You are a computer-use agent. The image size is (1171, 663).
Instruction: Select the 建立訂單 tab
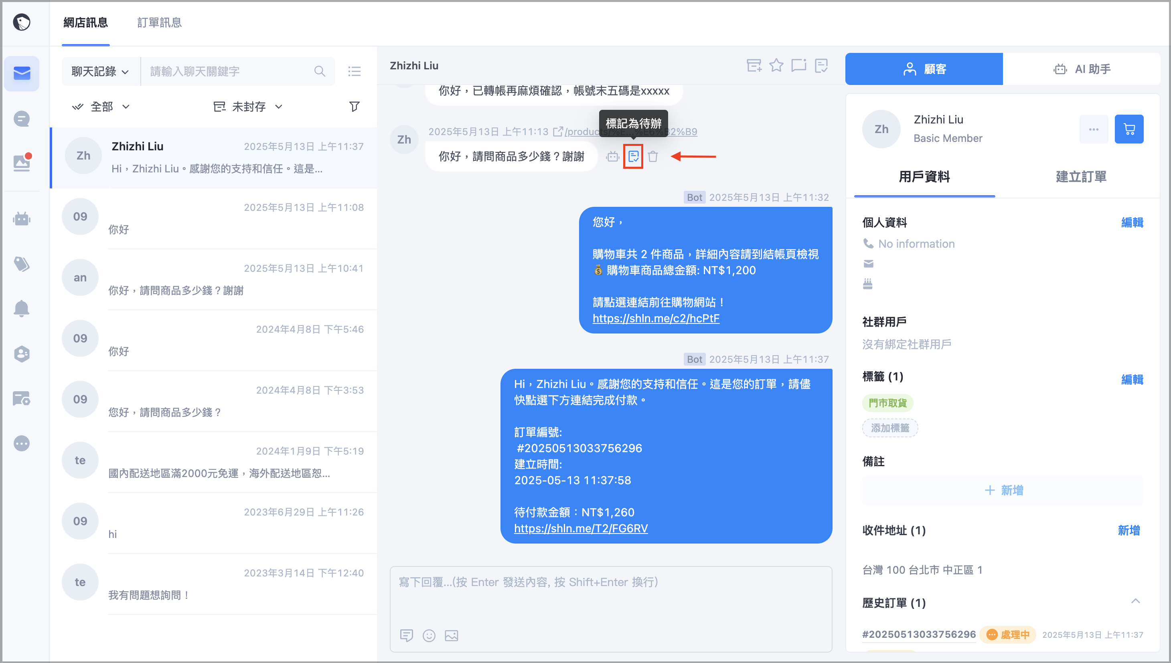[1081, 176]
